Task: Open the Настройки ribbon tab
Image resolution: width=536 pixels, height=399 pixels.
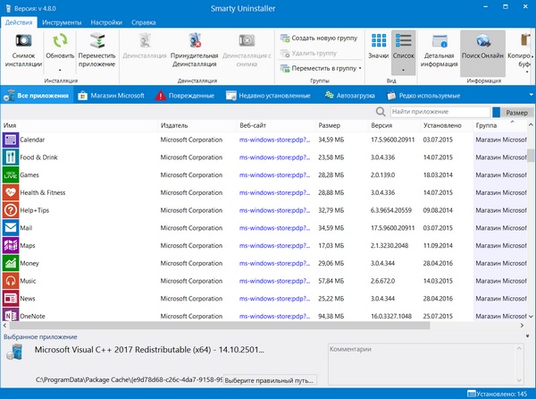Action: [106, 21]
